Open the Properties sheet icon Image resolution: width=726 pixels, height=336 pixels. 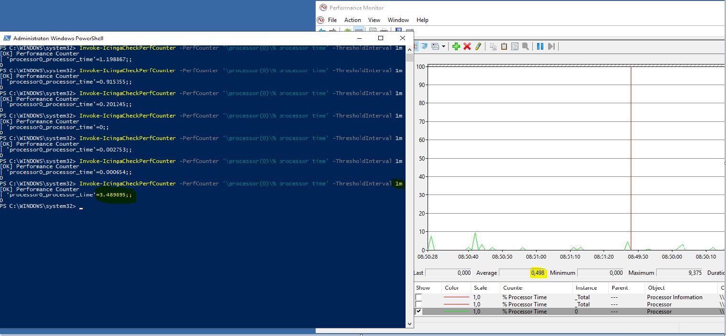515,46
